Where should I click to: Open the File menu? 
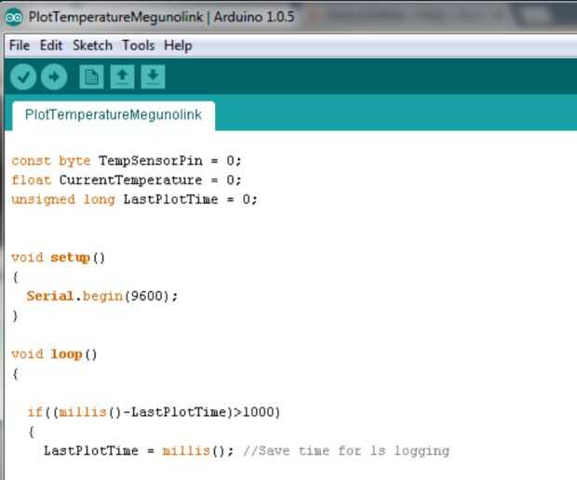20,46
